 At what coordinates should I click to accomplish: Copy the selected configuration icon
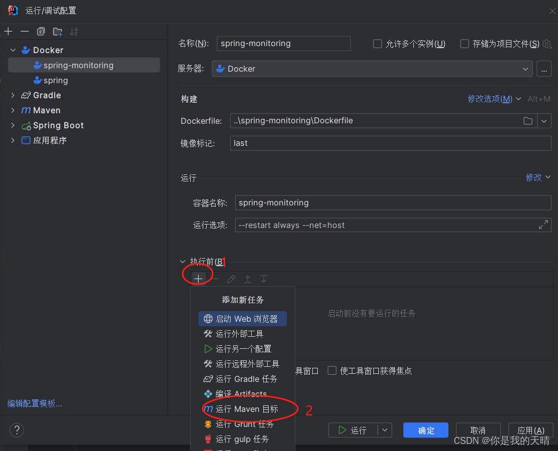pos(41,32)
